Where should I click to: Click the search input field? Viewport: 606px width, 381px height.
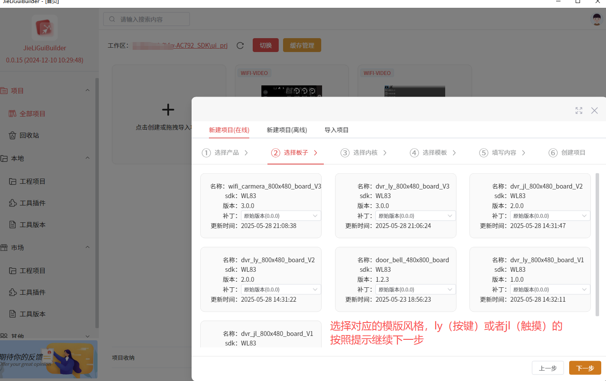[147, 19]
